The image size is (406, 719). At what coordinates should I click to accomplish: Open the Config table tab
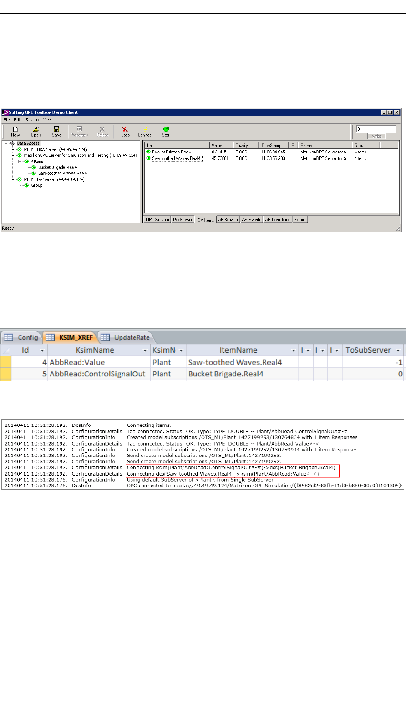(22, 337)
